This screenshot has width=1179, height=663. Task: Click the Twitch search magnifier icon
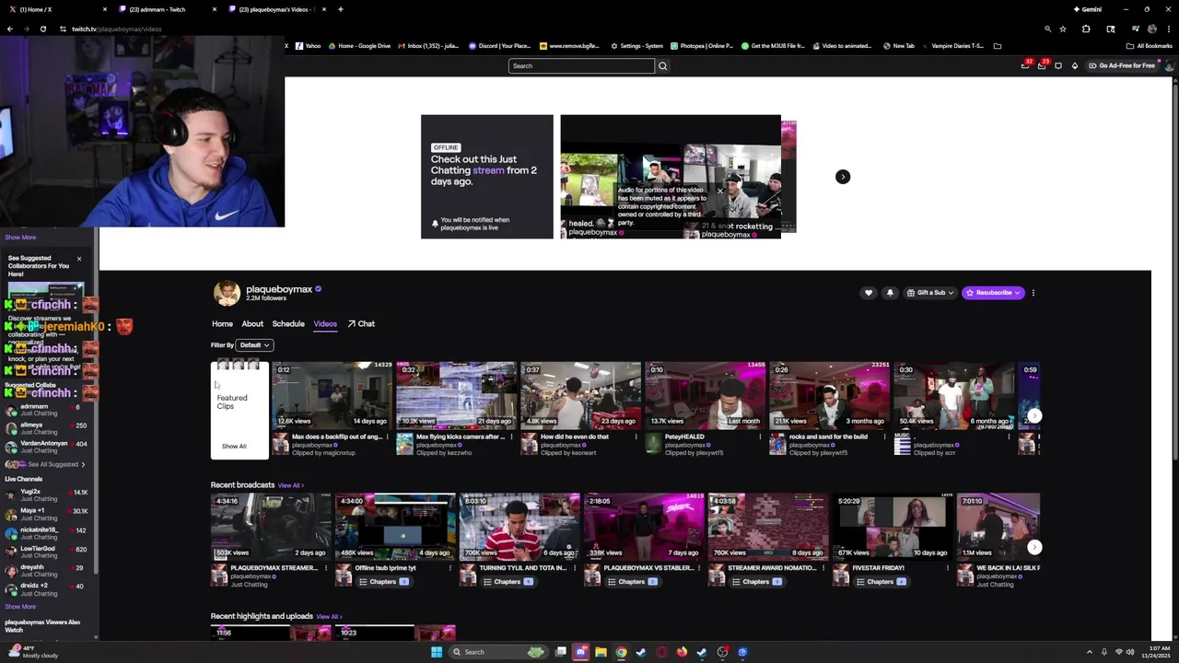tap(662, 66)
